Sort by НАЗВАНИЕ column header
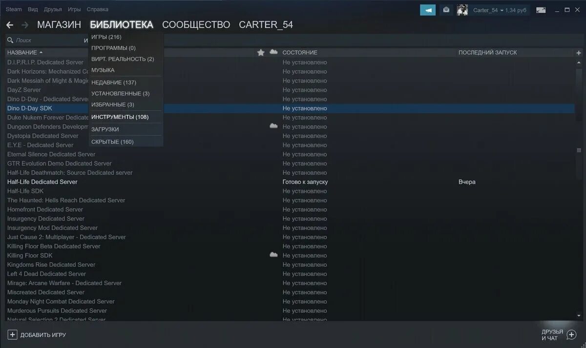The image size is (586, 348). pos(25,52)
